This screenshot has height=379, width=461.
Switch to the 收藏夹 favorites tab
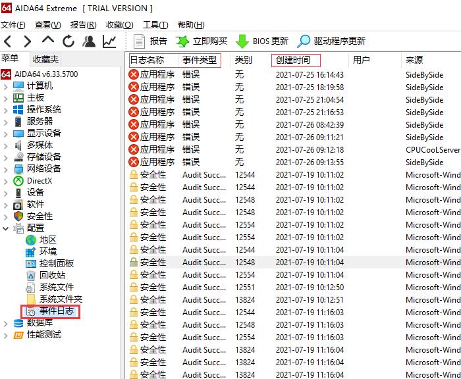45,59
